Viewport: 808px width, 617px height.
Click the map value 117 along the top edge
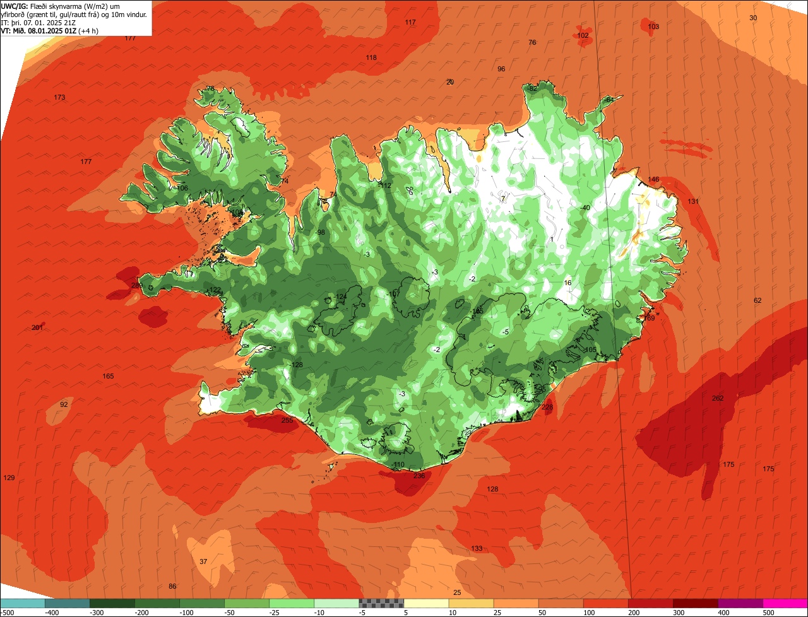click(410, 23)
